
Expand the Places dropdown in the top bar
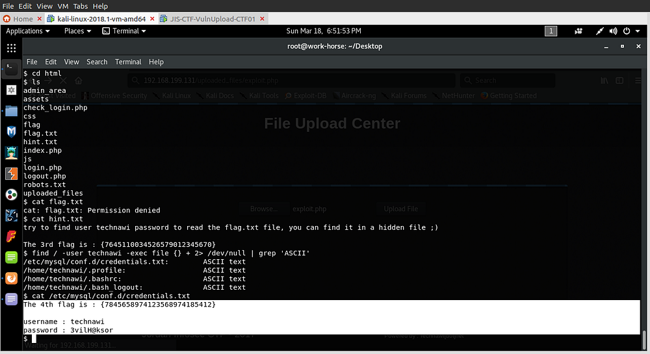77,31
